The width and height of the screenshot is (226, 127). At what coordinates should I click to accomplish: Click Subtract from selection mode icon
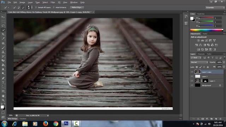pyautogui.click(x=23, y=7)
